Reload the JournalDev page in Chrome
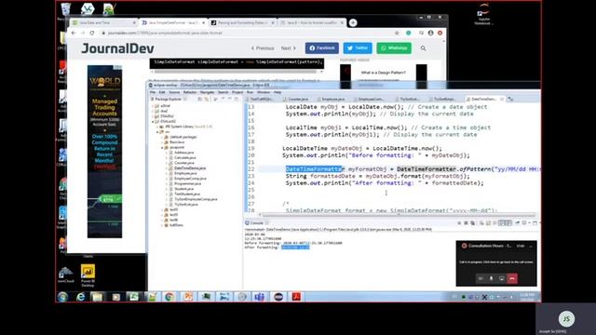 (x=92, y=33)
